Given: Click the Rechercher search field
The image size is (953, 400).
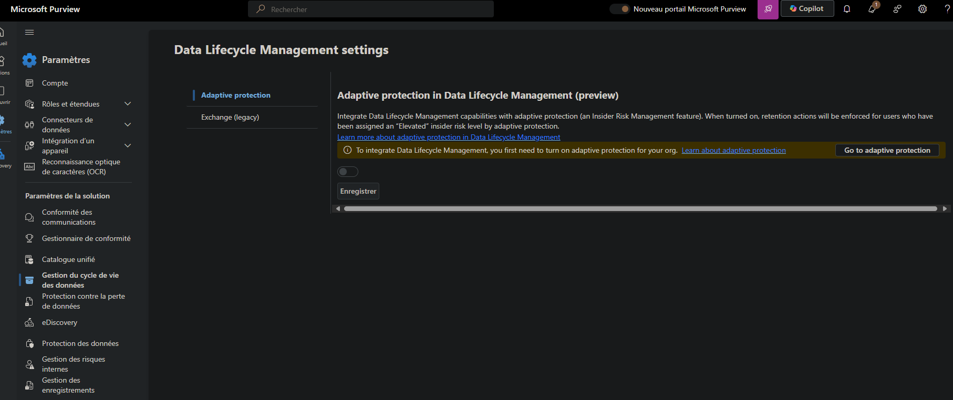Looking at the screenshot, I should tap(371, 9).
